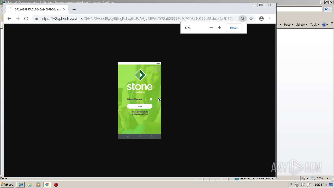Expand search provider dropdown in Internet Explorer
Image resolution: width=334 pixels, height=188 pixels.
[330, 9]
